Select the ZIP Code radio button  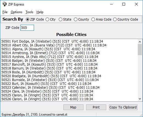pos(35,19)
